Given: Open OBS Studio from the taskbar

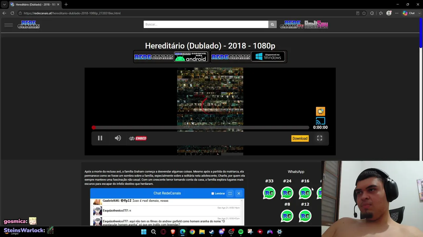Looking at the screenshot, I should coord(231,232).
